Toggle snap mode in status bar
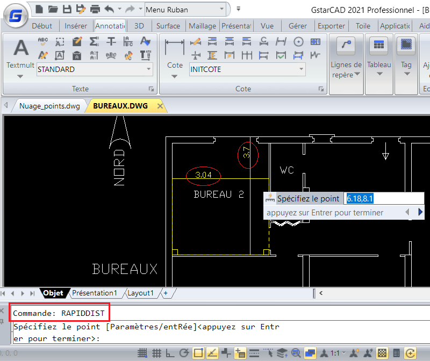Image resolution: width=430 pixels, height=361 pixels. pyautogui.click(x=142, y=353)
